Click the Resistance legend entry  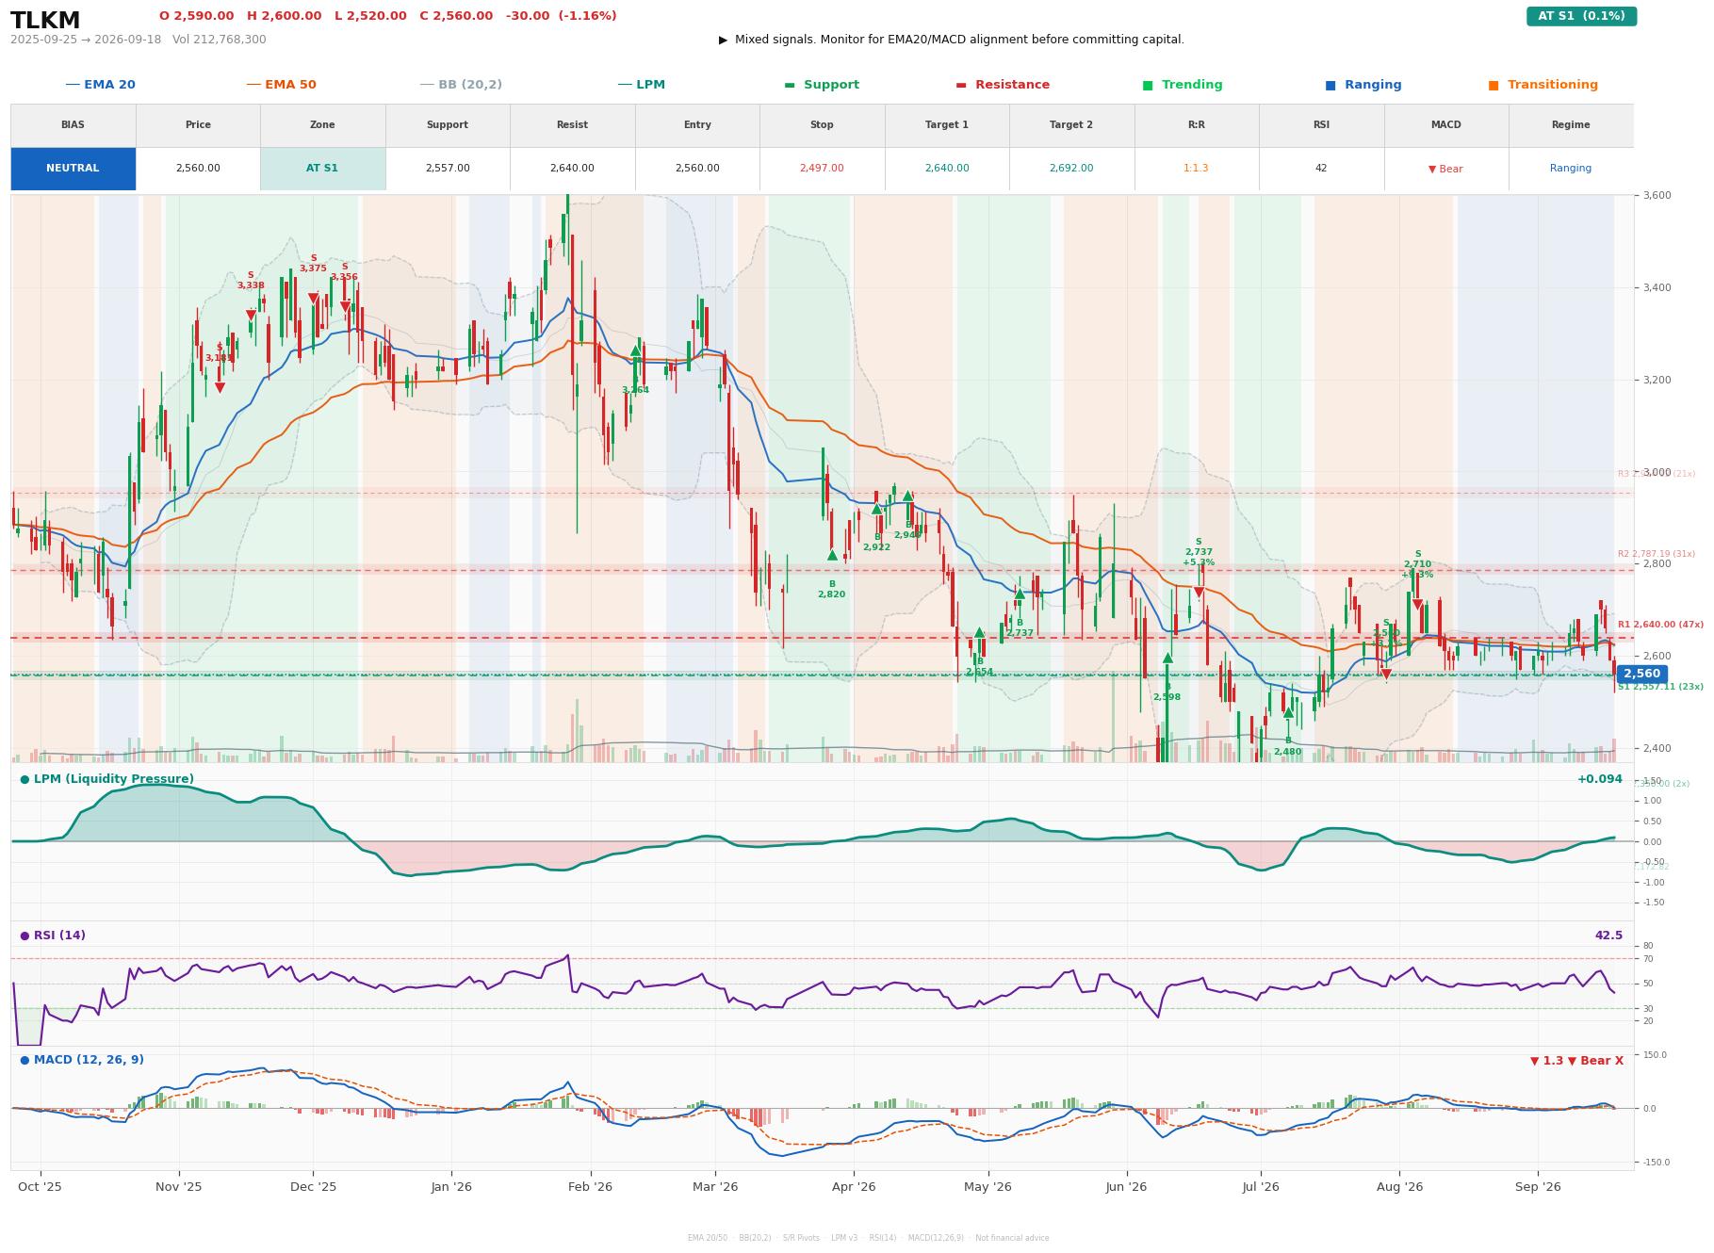coord(1003,85)
